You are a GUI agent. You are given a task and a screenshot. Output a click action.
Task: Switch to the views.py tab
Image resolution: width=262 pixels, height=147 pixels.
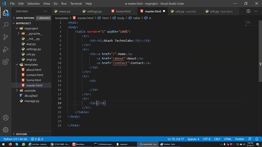(65, 11)
